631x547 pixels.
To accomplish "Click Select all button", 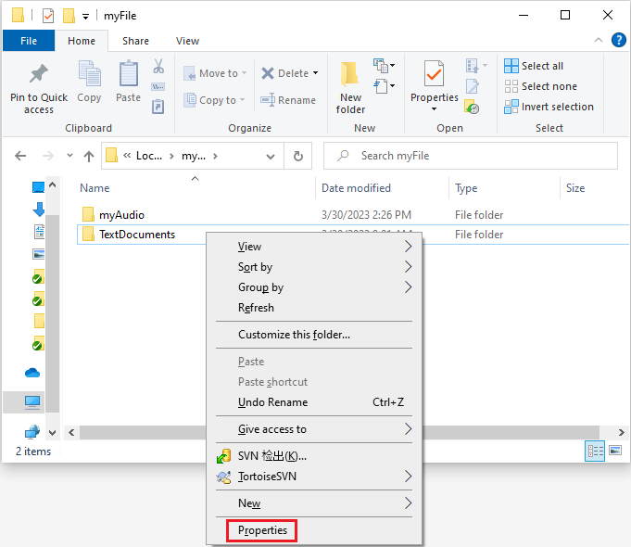I will [x=534, y=66].
